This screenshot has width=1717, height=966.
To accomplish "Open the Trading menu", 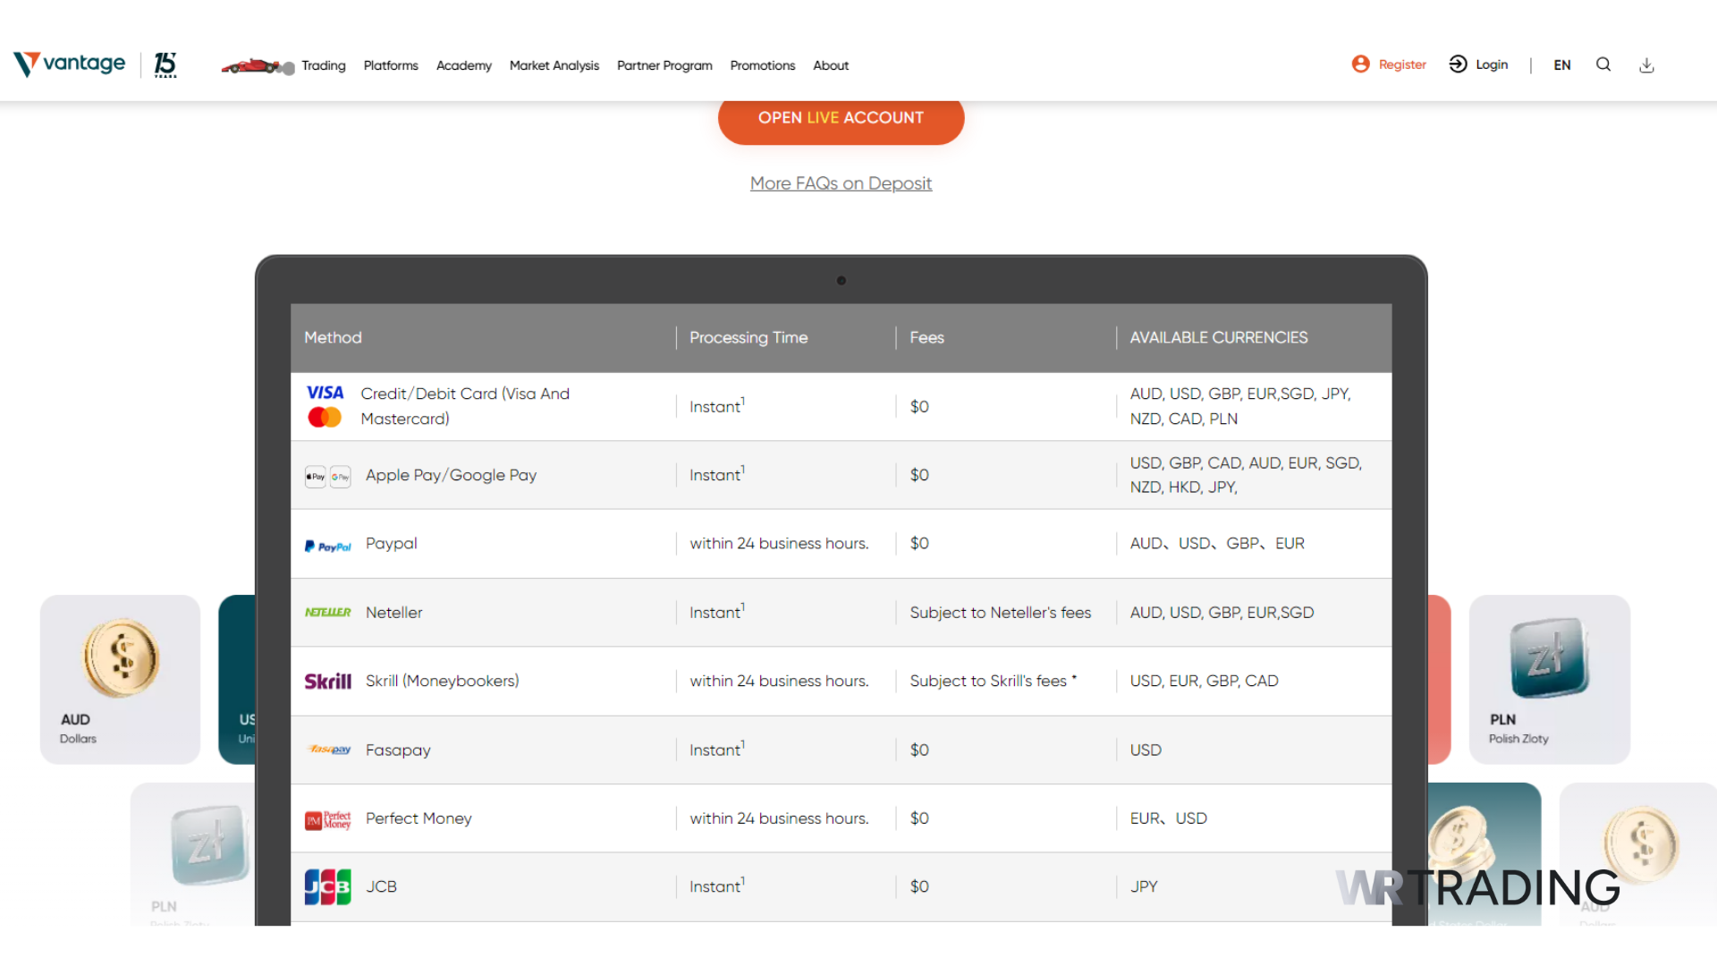I will coord(324,65).
